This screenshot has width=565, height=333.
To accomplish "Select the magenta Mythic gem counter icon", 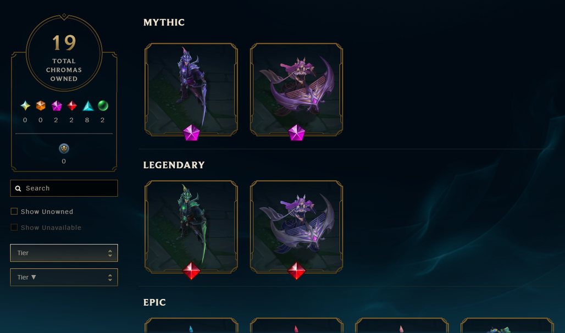I will (x=57, y=106).
